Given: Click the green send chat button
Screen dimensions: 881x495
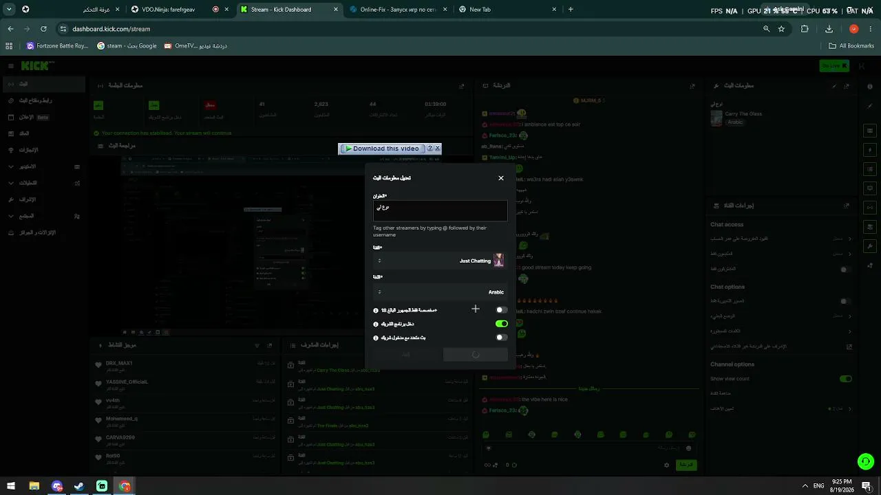Looking at the screenshot, I should pos(686,465).
